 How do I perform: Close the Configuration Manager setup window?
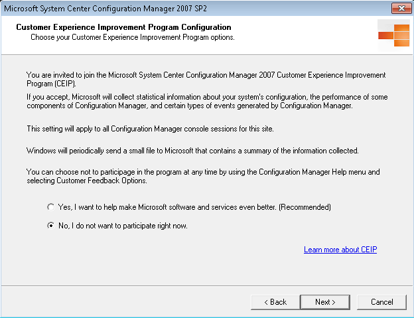pyautogui.click(x=401, y=8)
